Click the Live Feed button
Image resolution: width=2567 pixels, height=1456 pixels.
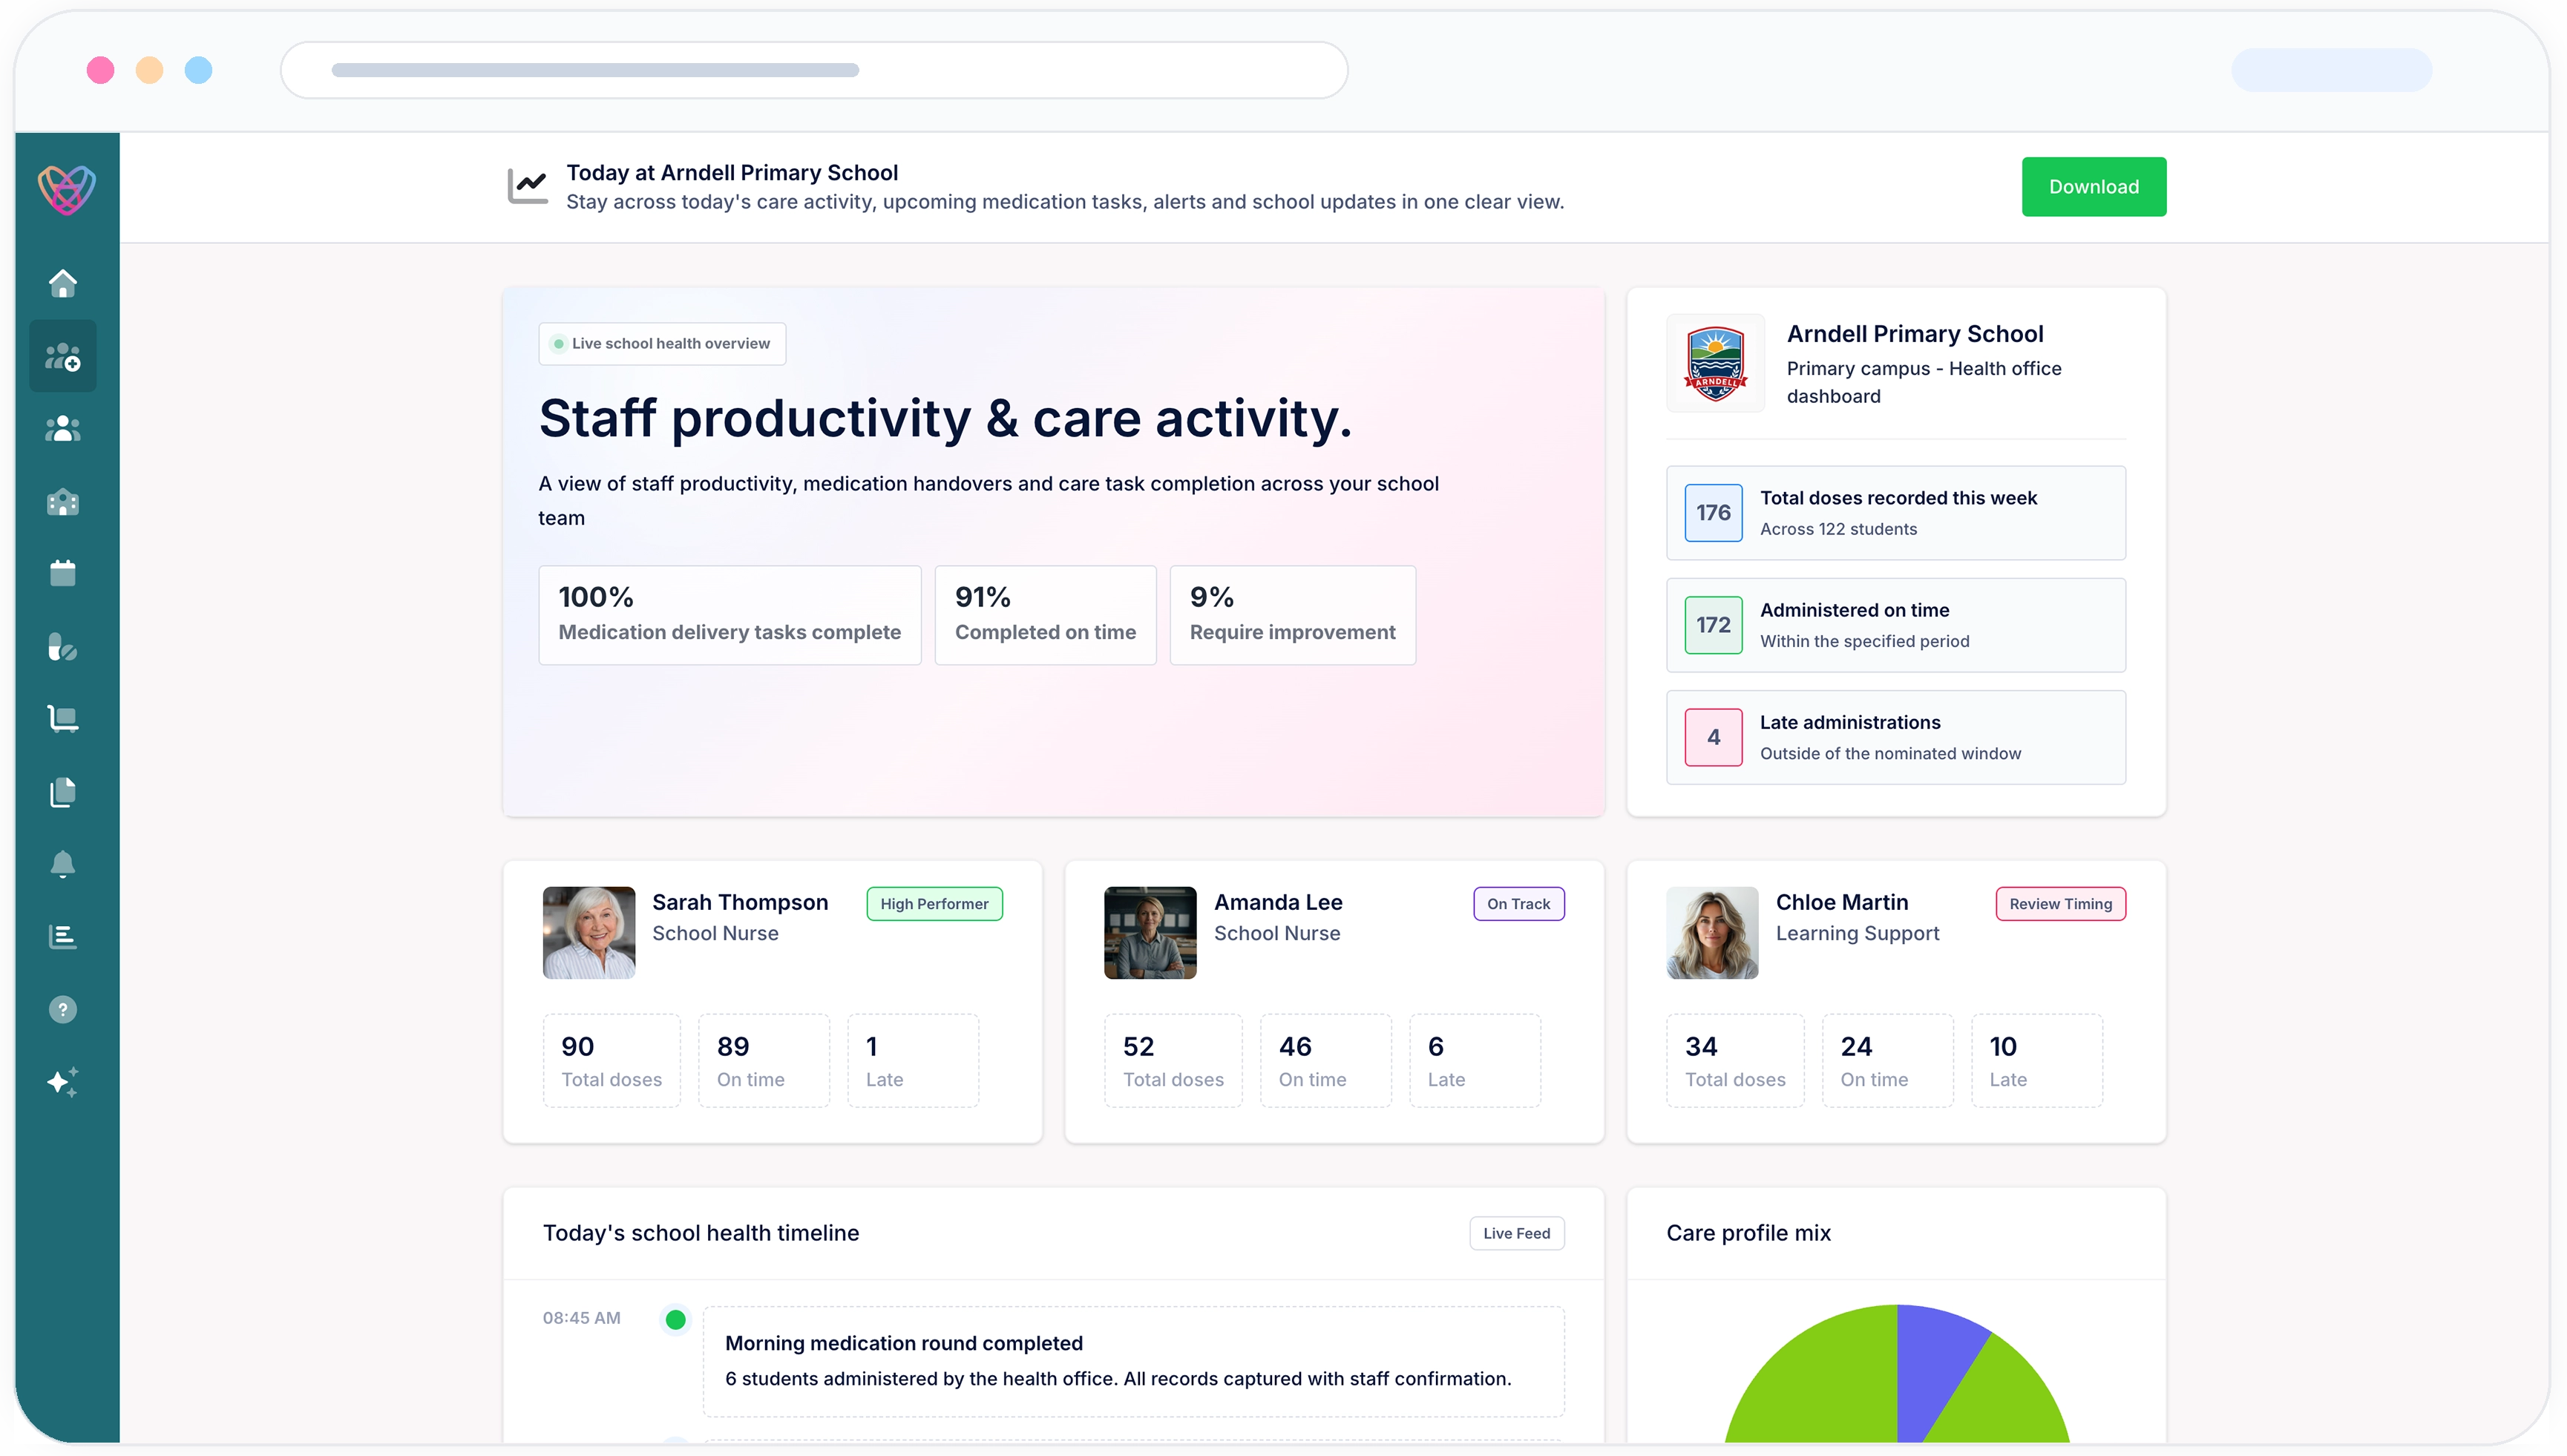(1517, 1233)
